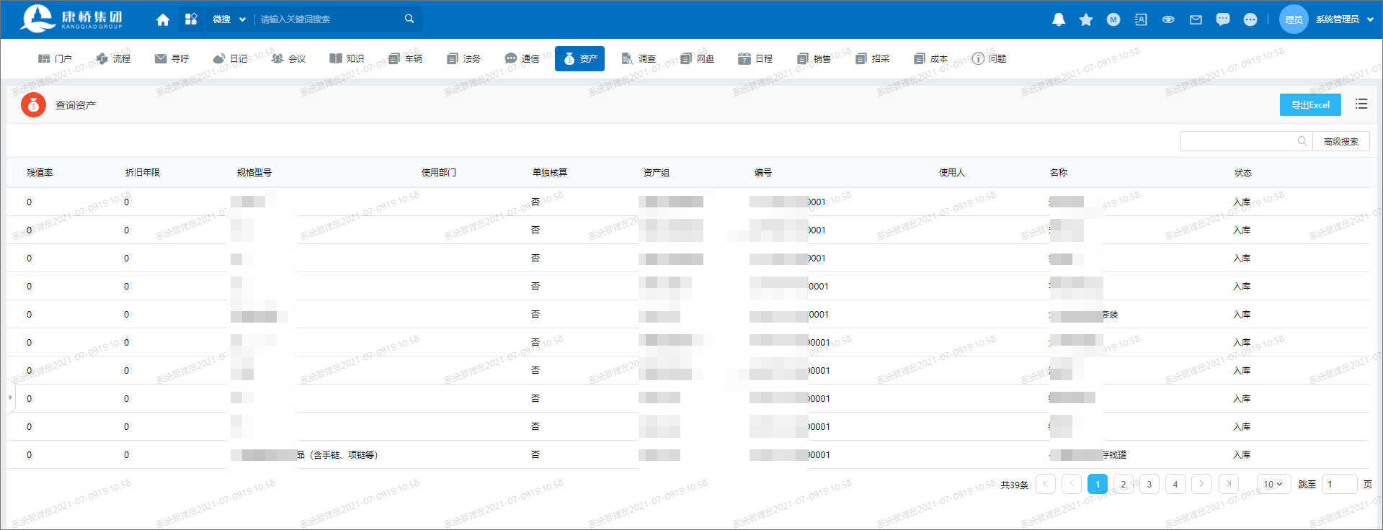Open the app grid icon beside home

point(191,19)
